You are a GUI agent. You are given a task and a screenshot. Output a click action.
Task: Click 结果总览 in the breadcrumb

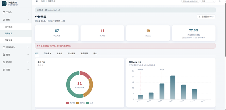(52, 1)
